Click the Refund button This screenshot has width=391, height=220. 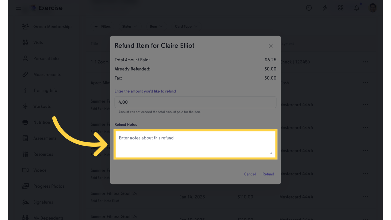268,174
